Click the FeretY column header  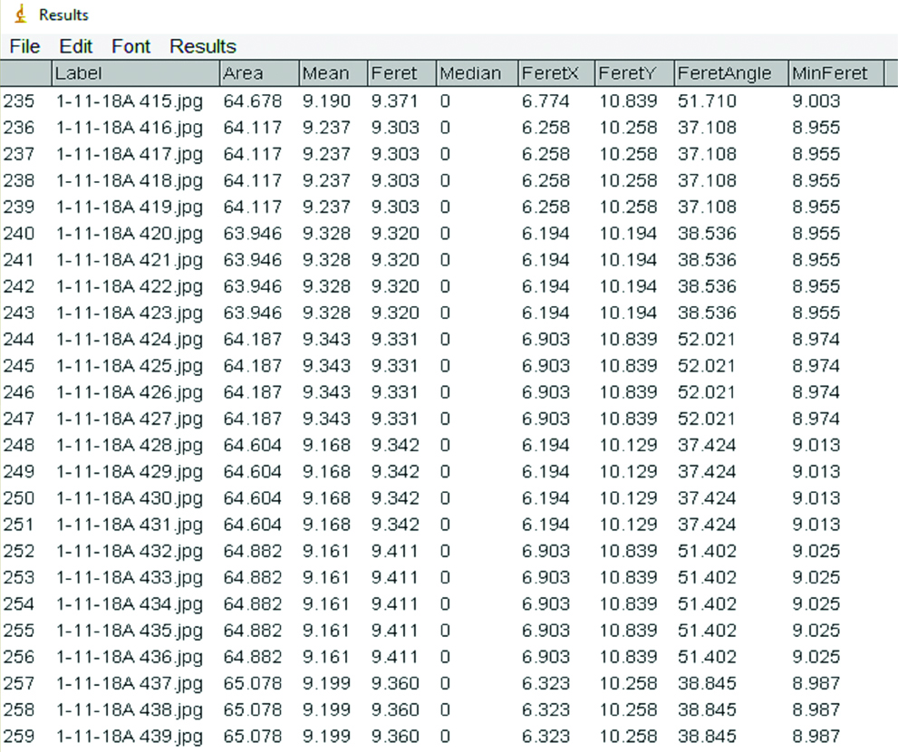click(x=634, y=73)
